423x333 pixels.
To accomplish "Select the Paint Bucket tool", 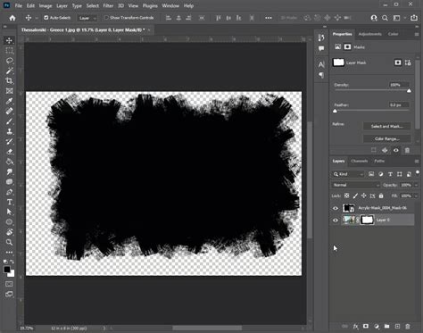I will pyautogui.click(x=9, y=162).
